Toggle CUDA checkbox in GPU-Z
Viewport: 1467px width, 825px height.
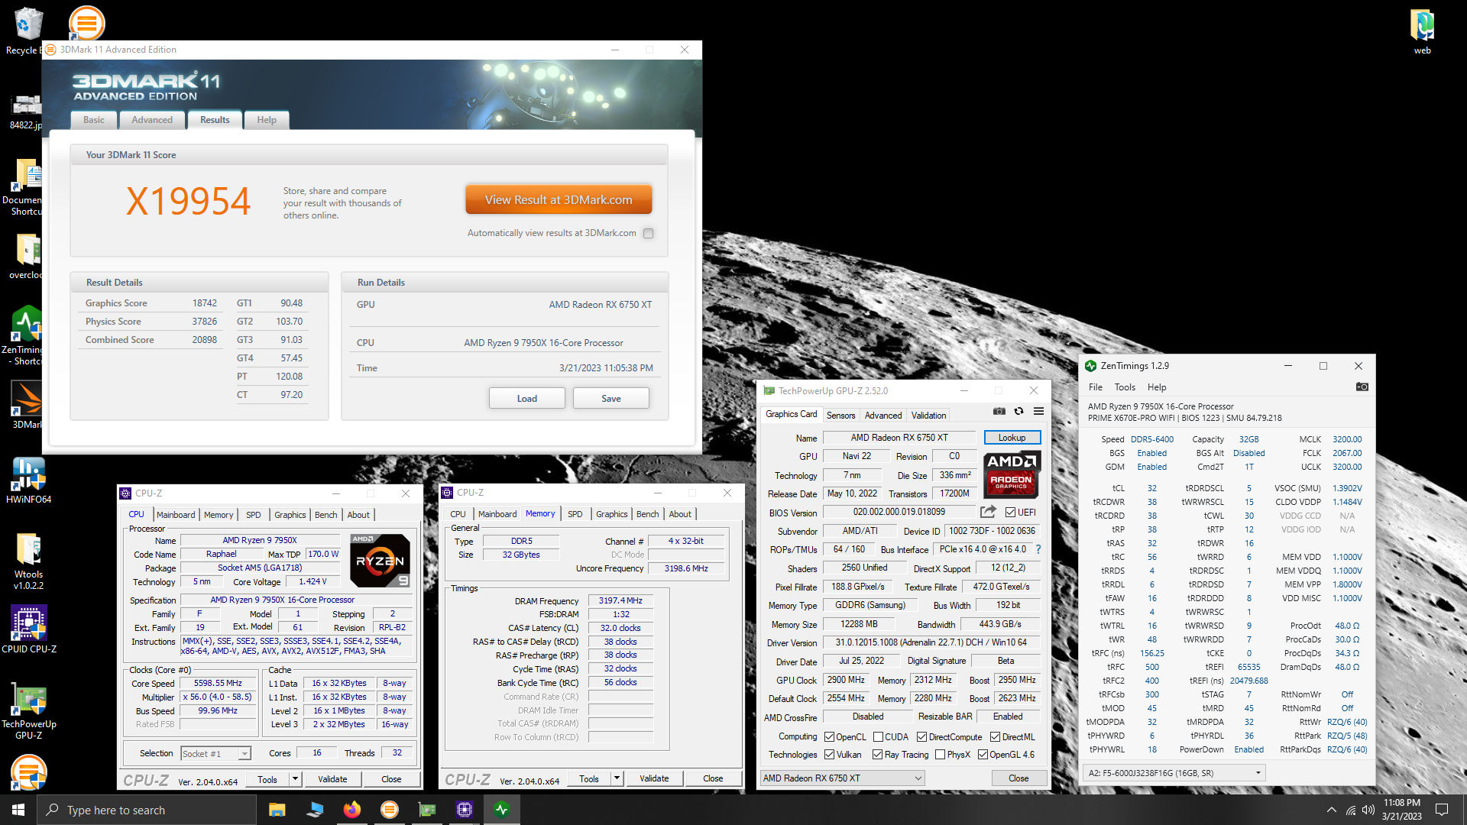[878, 737]
